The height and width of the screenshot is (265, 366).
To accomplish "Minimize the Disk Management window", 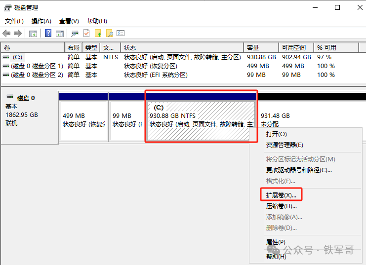I will (315, 8).
